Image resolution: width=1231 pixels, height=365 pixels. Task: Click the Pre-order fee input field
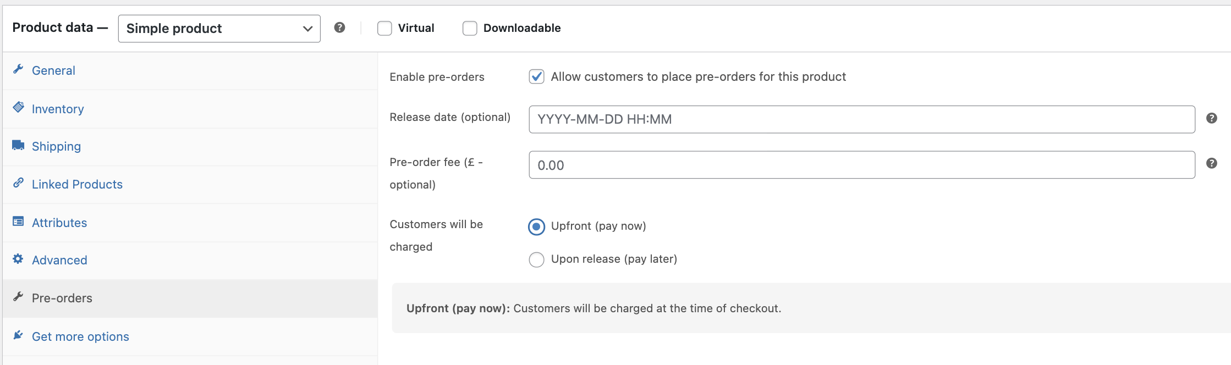pos(861,165)
